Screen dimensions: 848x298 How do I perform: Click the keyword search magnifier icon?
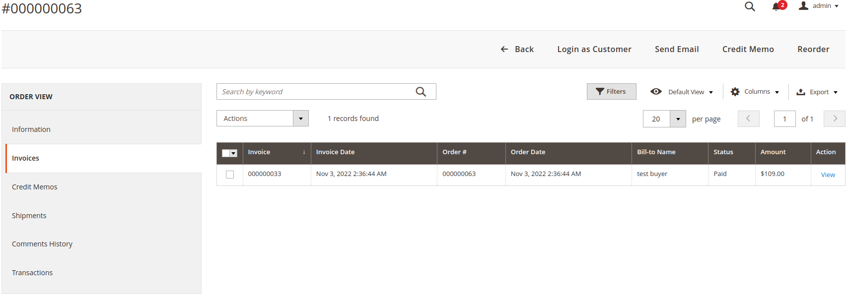click(x=421, y=92)
